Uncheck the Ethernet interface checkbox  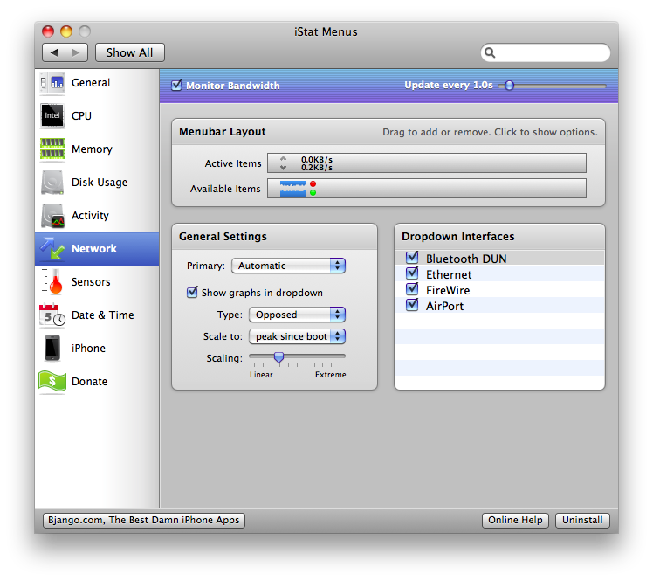point(412,273)
